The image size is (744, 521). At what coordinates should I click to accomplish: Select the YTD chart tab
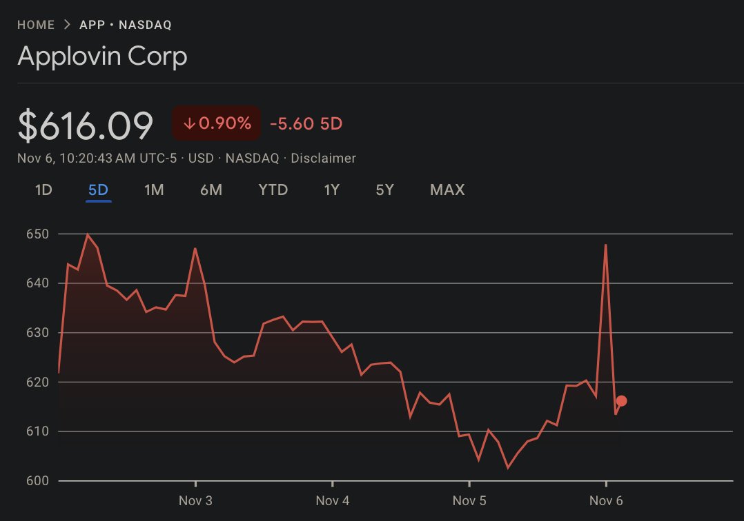(273, 190)
